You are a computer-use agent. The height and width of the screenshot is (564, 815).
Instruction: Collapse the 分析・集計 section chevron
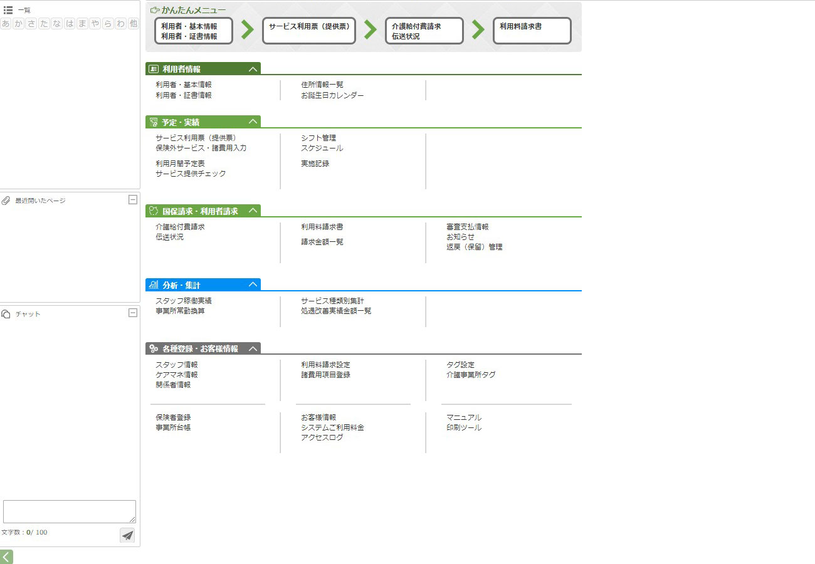[x=253, y=285]
